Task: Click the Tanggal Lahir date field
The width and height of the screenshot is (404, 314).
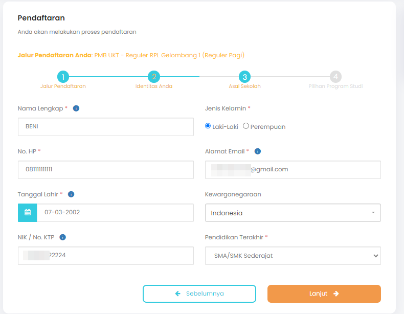Action: tap(115, 213)
